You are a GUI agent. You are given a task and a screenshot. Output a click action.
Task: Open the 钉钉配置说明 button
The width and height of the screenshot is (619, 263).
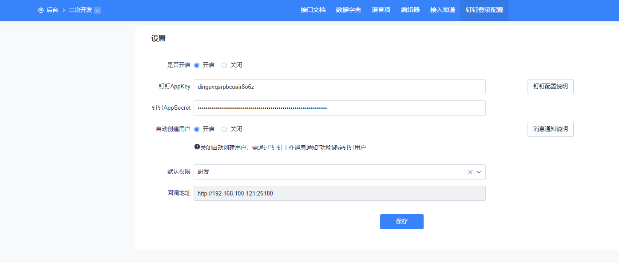tap(551, 87)
